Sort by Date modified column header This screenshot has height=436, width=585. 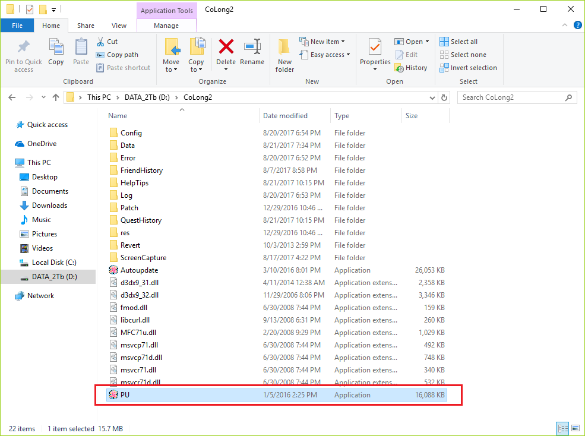(x=285, y=116)
